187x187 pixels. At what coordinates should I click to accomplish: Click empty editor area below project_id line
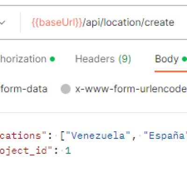coord(93,172)
